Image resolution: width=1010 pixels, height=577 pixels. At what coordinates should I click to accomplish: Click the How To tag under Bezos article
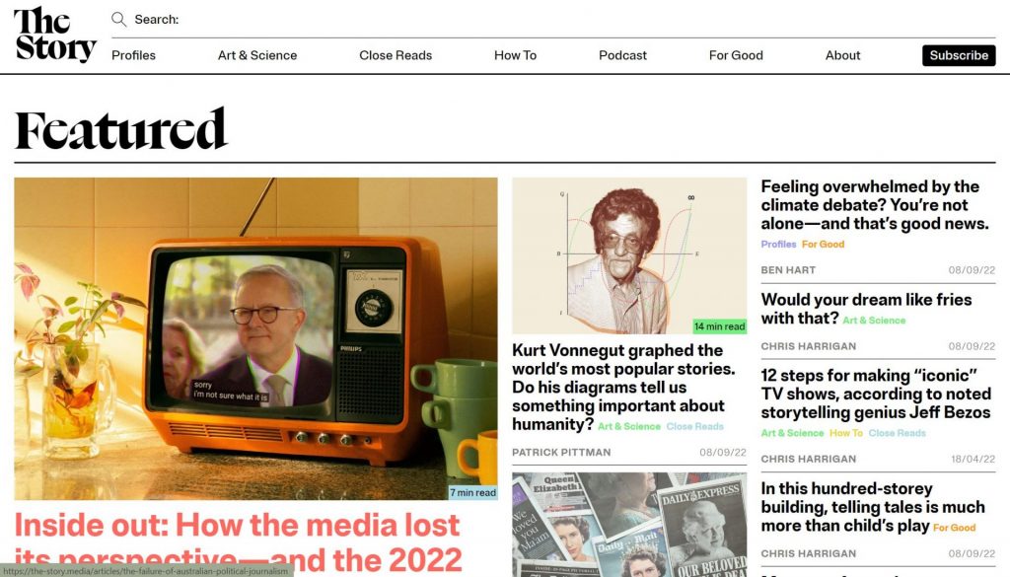tap(845, 433)
